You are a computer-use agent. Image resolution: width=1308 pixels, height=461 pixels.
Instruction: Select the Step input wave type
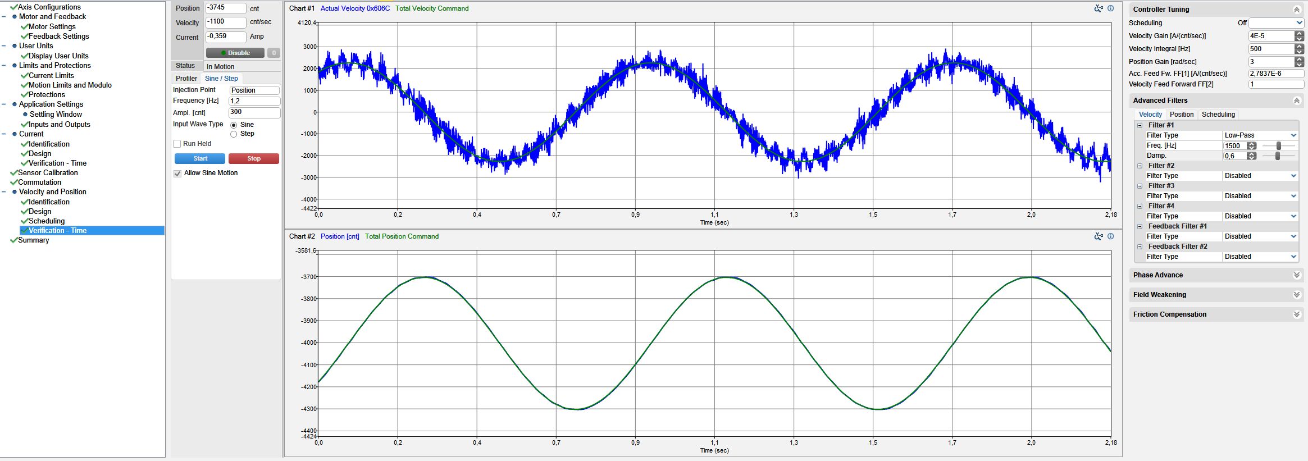tap(234, 134)
